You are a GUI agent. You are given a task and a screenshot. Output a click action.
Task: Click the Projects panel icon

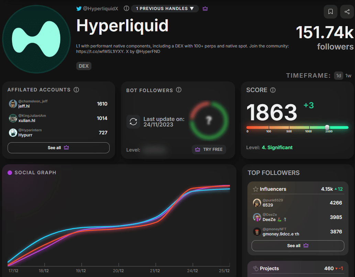(256, 268)
